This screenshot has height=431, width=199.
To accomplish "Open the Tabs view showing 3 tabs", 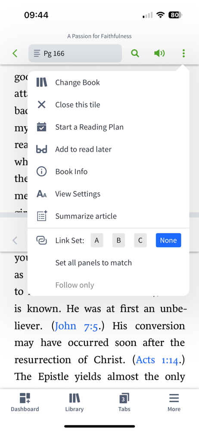I will [124, 402].
